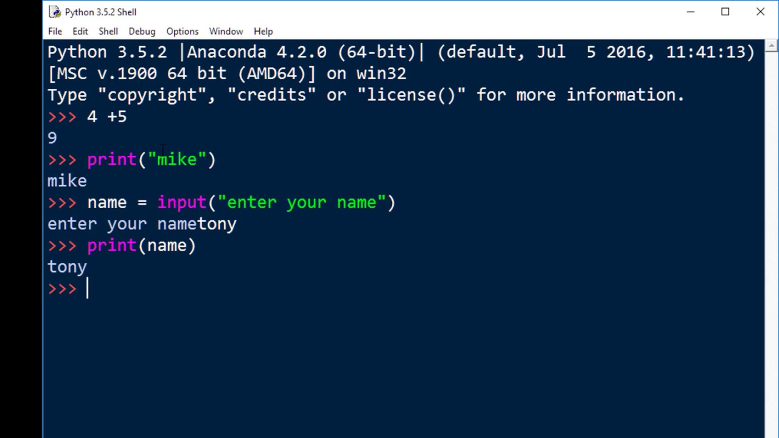Click the "enter your nametony" output line

(142, 224)
